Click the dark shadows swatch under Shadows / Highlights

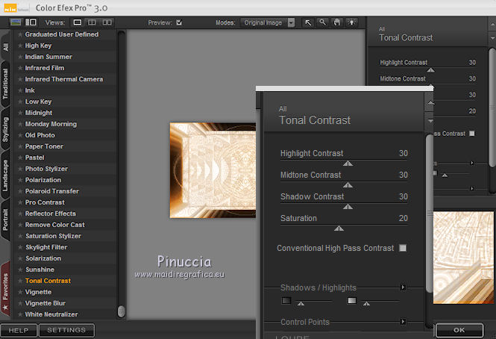286,300
